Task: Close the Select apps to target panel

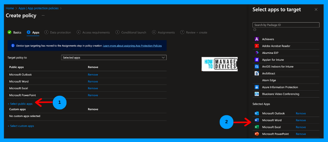Action: 316,10
